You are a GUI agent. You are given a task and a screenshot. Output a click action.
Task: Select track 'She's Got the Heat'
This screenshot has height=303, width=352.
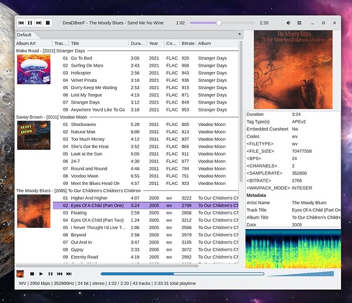pyautogui.click(x=146, y=147)
